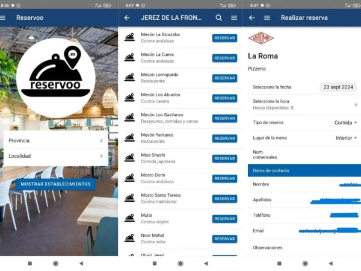
Task: Click La Roma restaurant logo
Action: tap(261, 38)
